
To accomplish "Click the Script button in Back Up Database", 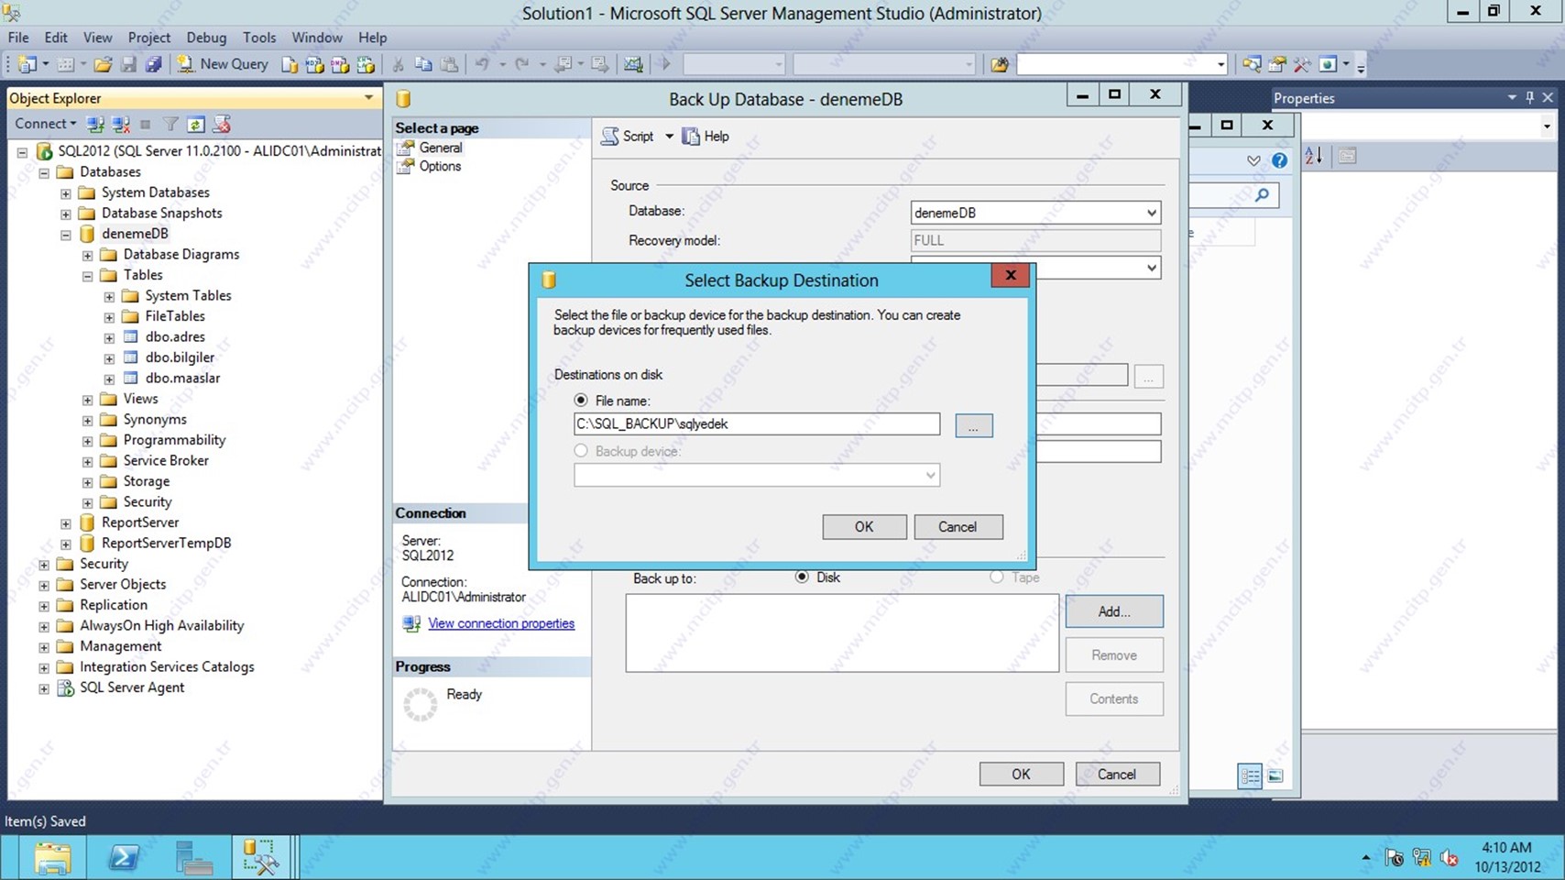I will (629, 137).
